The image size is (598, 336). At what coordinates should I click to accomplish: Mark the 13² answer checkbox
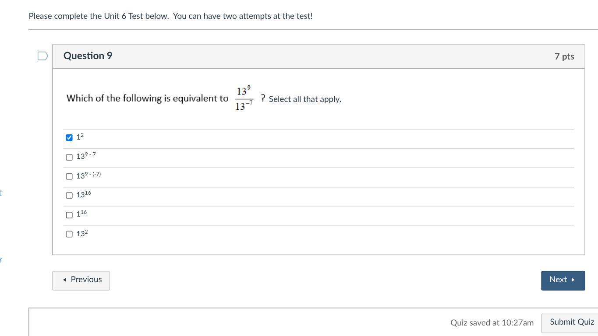click(x=69, y=234)
